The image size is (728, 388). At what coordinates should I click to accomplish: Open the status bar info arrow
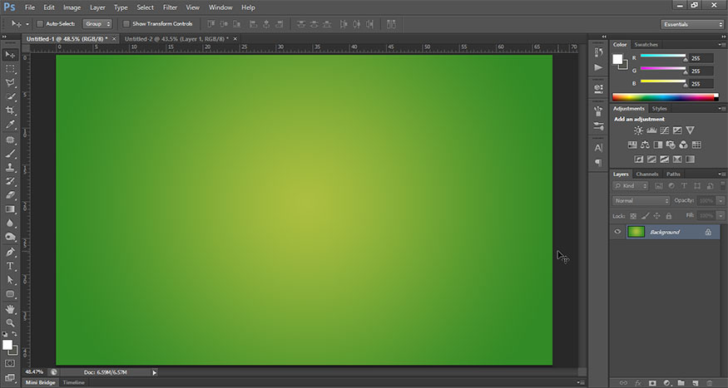[x=155, y=372]
